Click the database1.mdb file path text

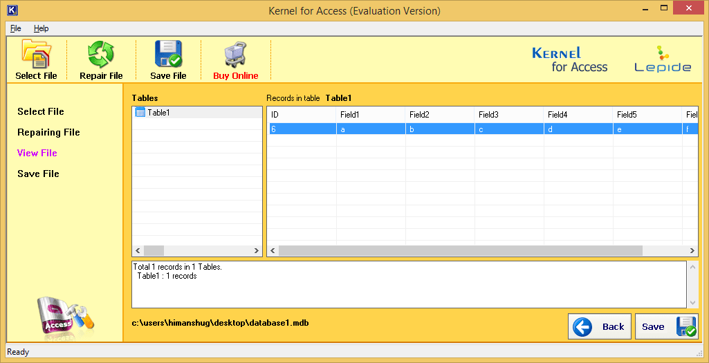point(220,323)
